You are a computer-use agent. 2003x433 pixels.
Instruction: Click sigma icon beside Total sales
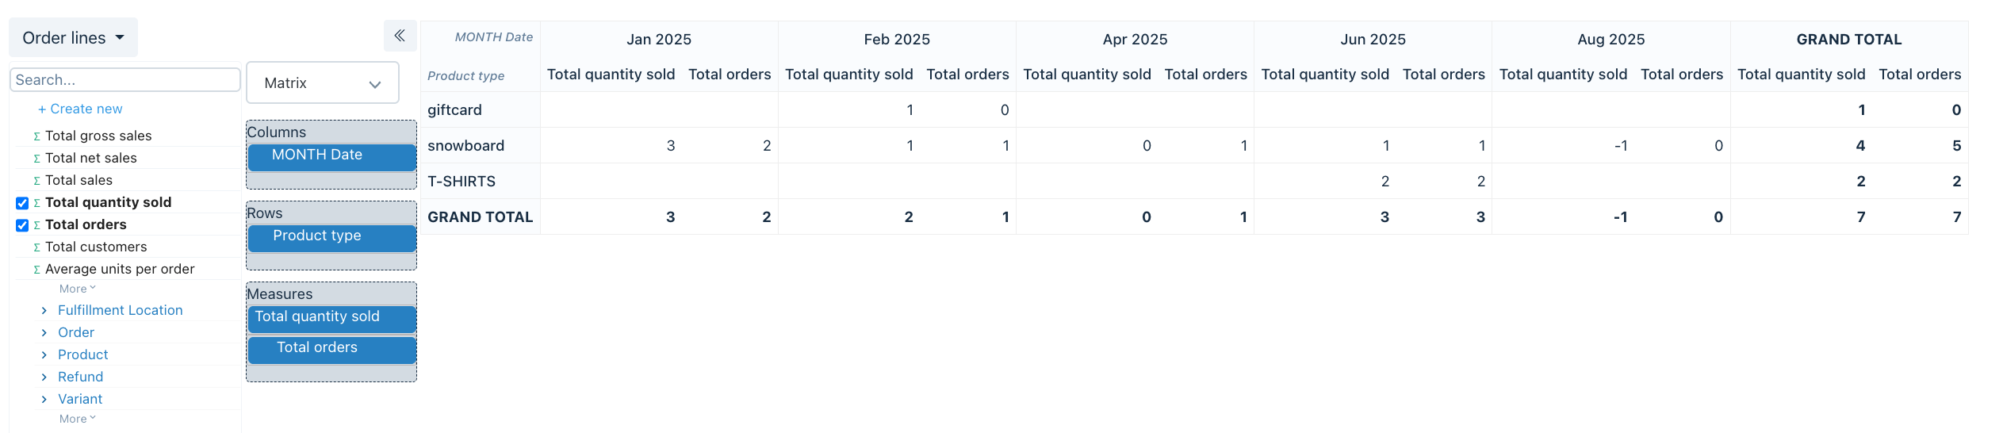(36, 181)
